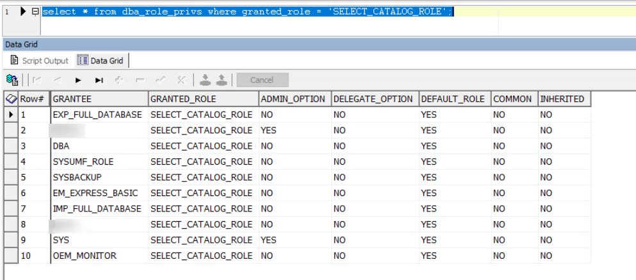Click the grid options book icon beside Row#
The image size is (636, 280).
point(12,99)
